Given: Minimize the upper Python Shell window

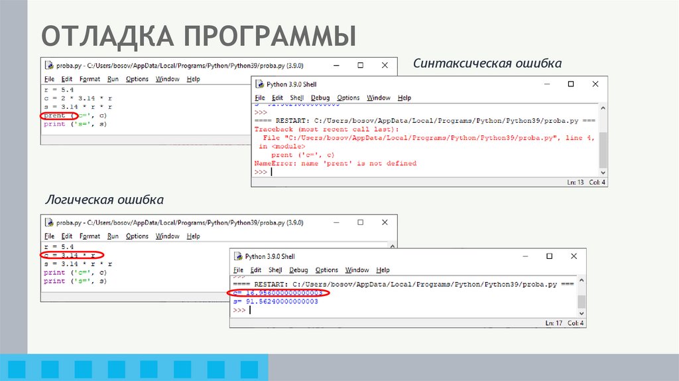Looking at the screenshot, I should tap(547, 84).
